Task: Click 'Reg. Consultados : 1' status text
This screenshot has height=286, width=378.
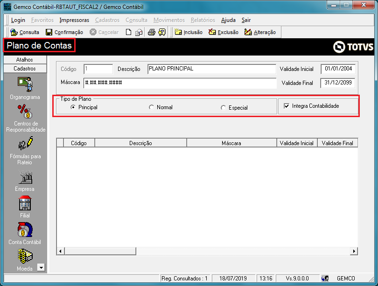Action: 184,279
